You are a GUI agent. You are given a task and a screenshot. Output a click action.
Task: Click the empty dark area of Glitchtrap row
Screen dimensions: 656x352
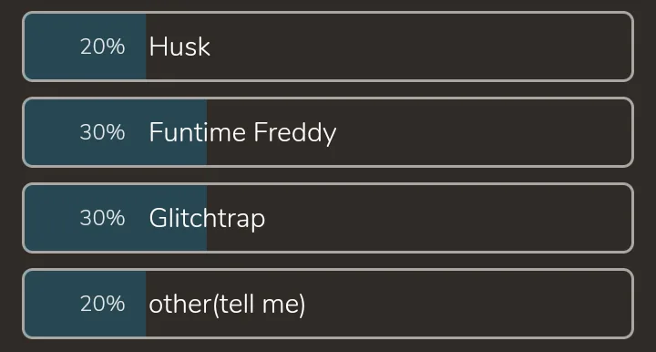[447, 218]
